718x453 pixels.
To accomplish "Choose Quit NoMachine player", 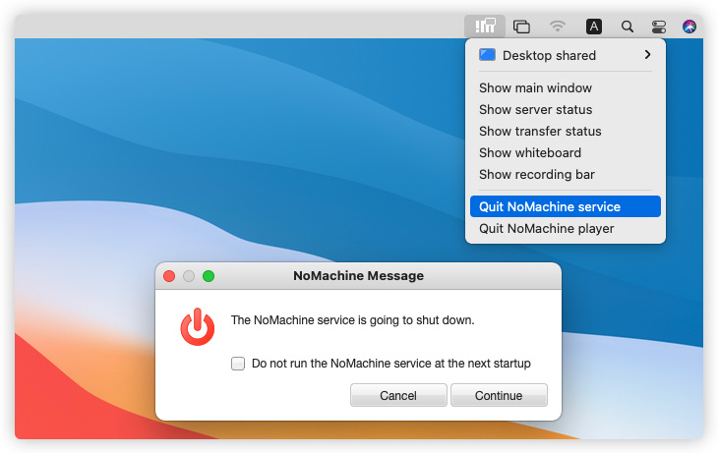I will pyautogui.click(x=546, y=228).
